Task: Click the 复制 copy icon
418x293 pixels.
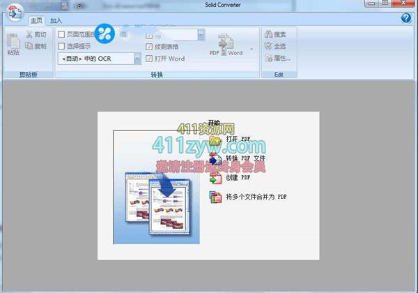Action: coord(29,46)
